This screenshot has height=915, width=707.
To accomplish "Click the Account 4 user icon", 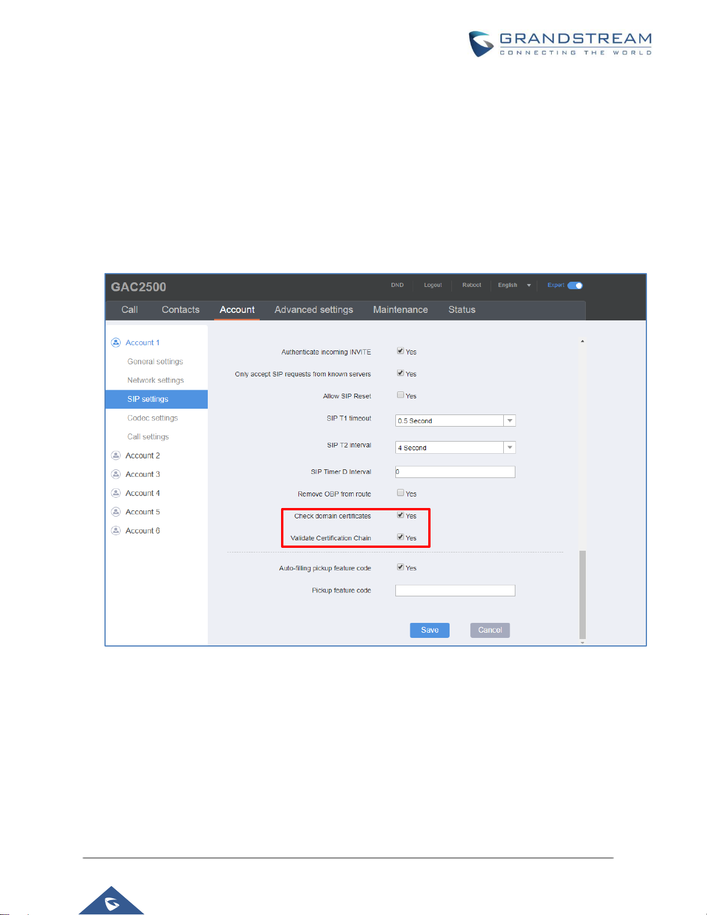I will click(x=115, y=493).
